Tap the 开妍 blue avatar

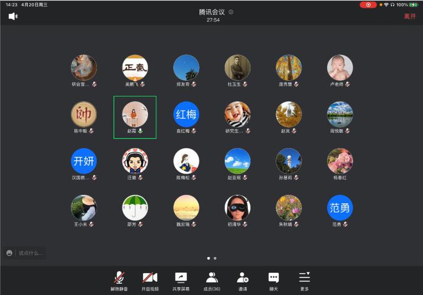[84, 161]
